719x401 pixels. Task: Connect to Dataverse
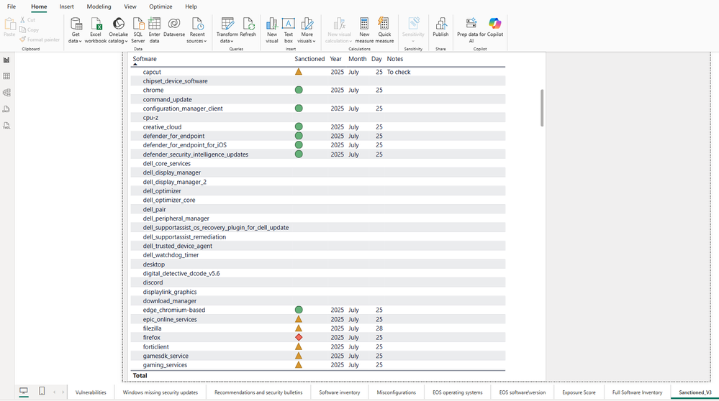point(174,27)
